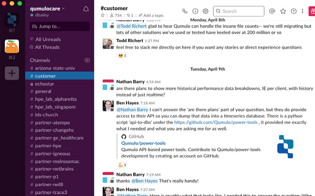The width and height of the screenshot is (315, 196).
Task: Click the Tuesday, April 9th date divider
Action: (207, 69)
